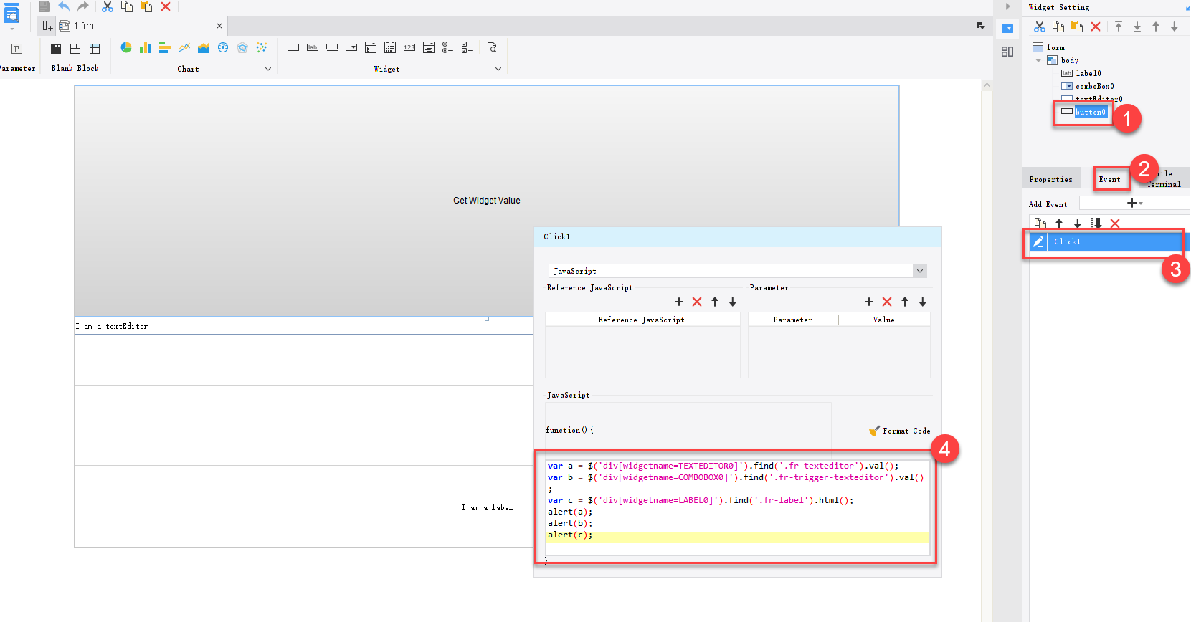Insert an area chart

coord(204,47)
